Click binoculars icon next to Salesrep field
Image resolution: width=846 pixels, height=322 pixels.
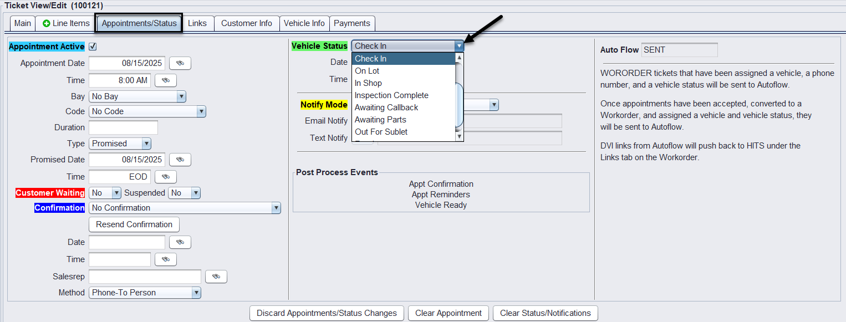tap(216, 277)
